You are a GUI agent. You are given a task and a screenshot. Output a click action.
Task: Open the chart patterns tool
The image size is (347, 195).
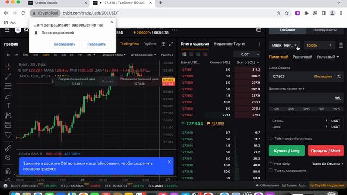(x=8, y=115)
